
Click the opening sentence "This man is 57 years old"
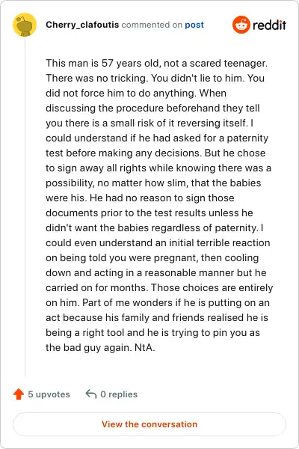(x=102, y=63)
